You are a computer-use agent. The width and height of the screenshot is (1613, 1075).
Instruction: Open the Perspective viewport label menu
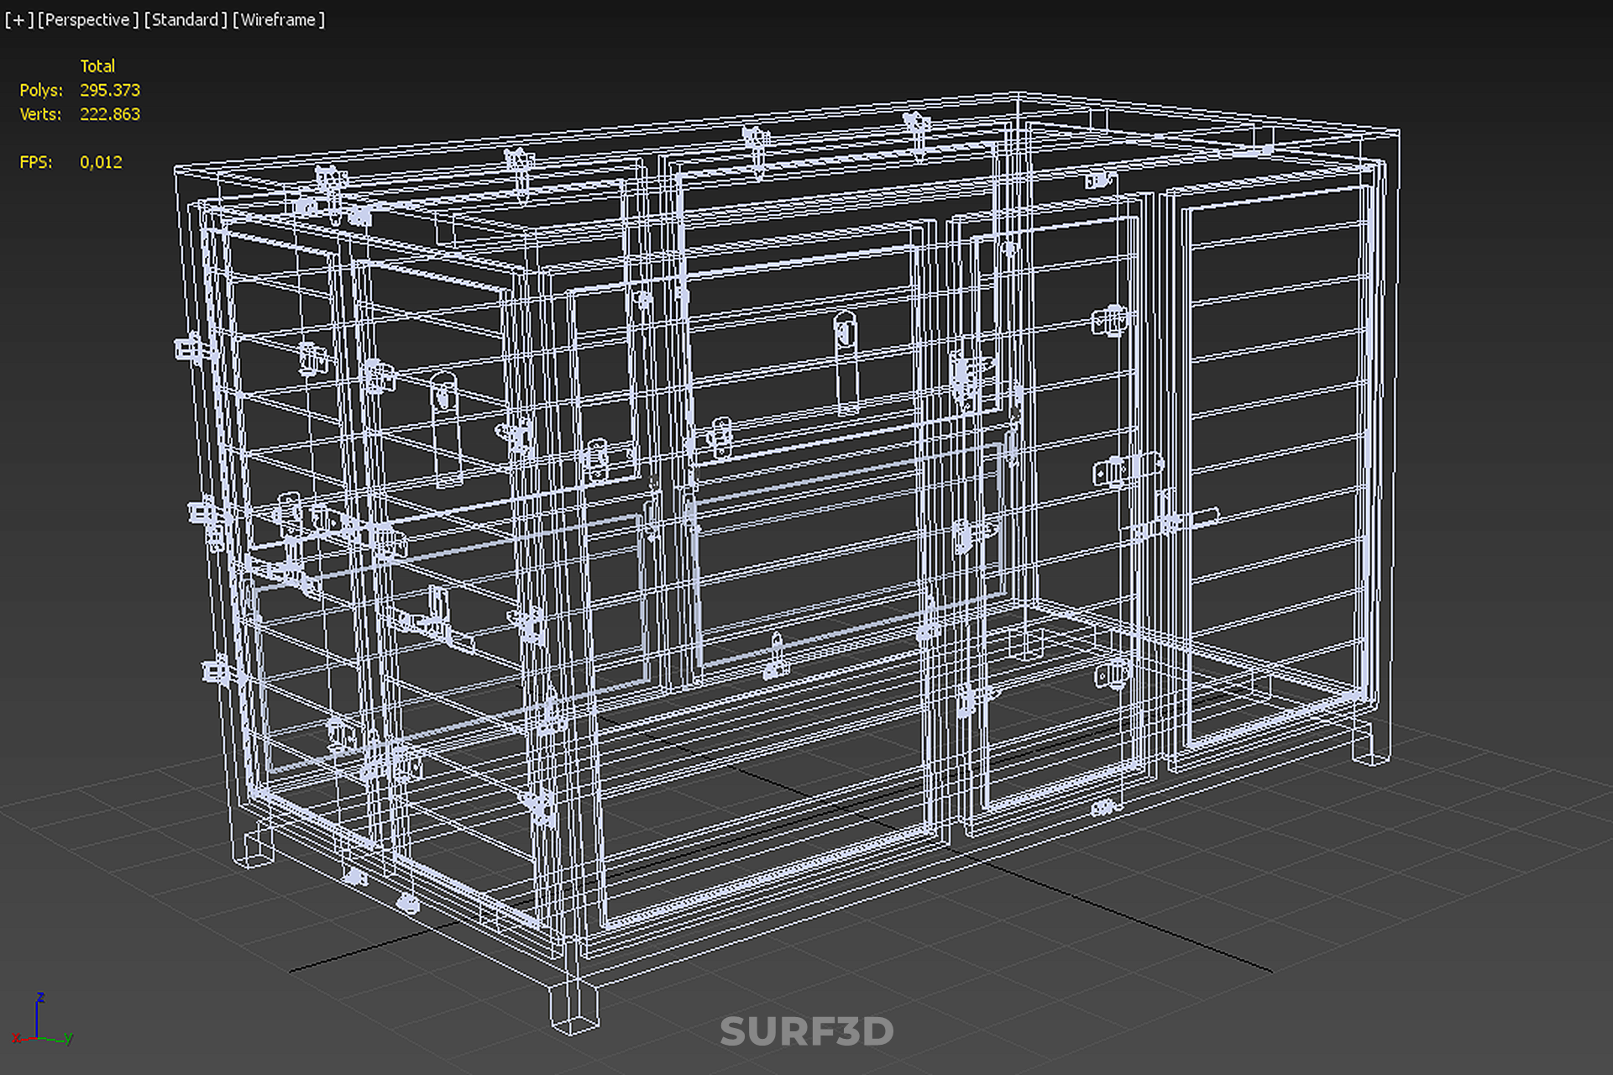pyautogui.click(x=88, y=19)
